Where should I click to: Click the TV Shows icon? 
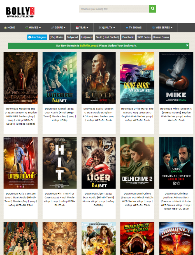point(127,28)
